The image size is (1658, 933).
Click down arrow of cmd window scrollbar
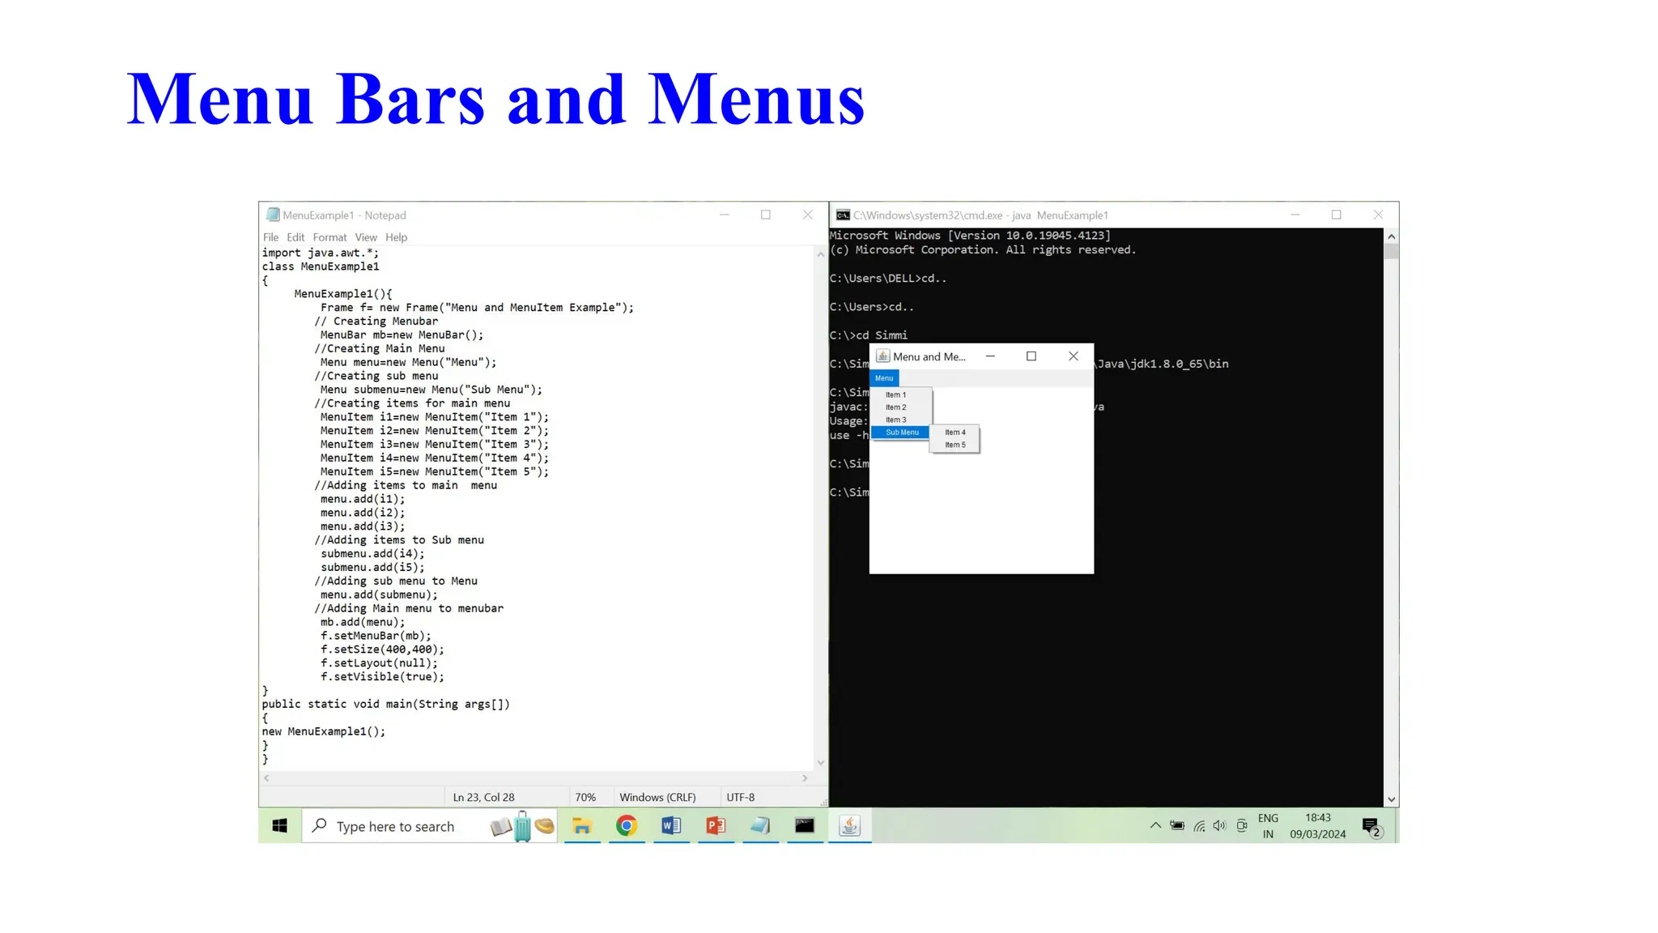1391,799
